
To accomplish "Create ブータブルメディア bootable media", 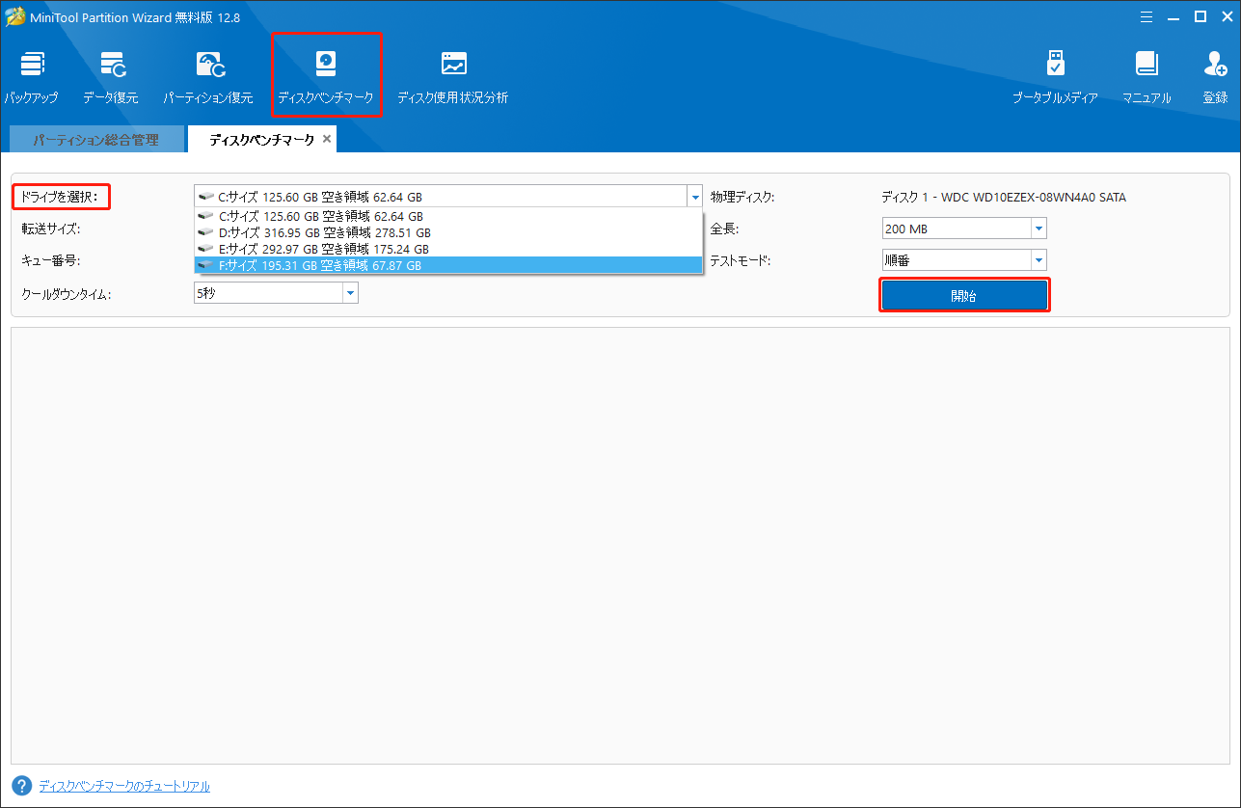I will pyautogui.click(x=1055, y=77).
